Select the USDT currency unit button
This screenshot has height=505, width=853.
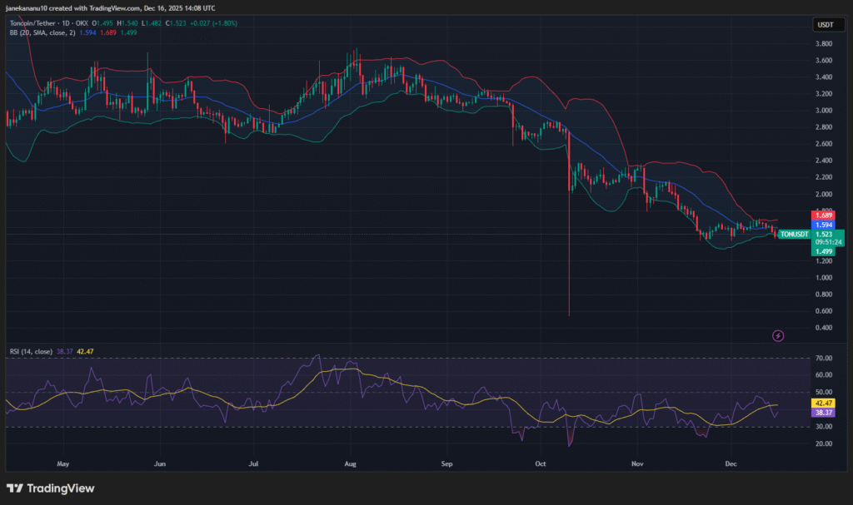828,24
